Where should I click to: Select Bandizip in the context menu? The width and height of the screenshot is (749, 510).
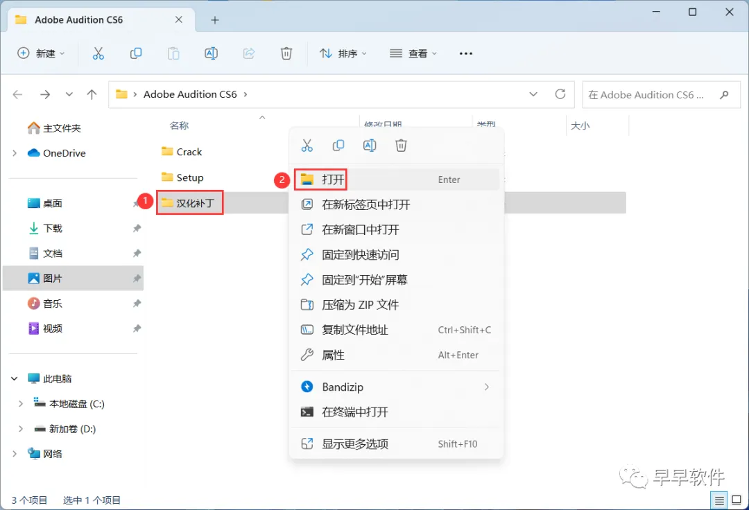[x=397, y=387]
